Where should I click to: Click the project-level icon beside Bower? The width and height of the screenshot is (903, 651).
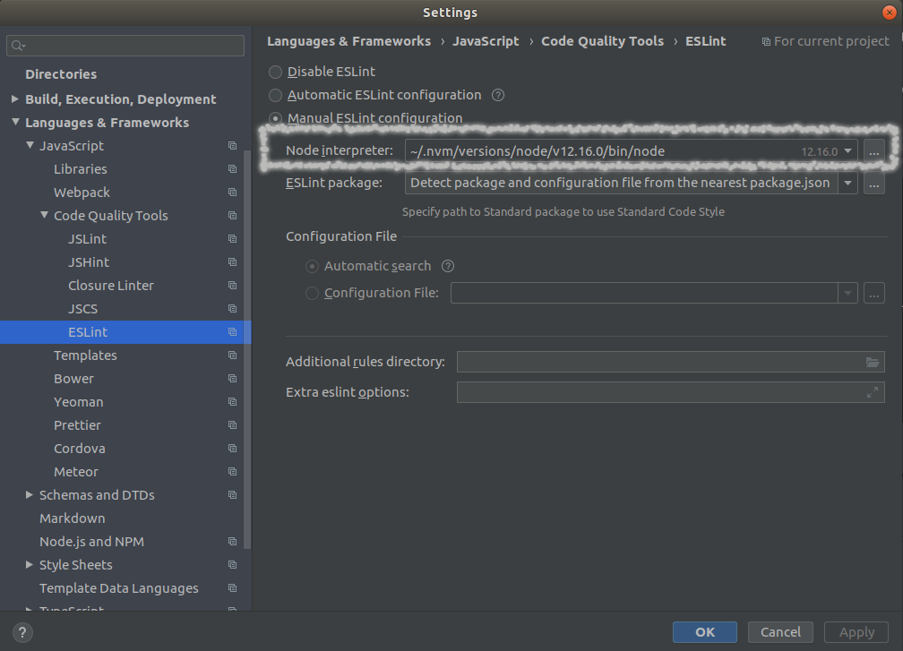click(233, 379)
